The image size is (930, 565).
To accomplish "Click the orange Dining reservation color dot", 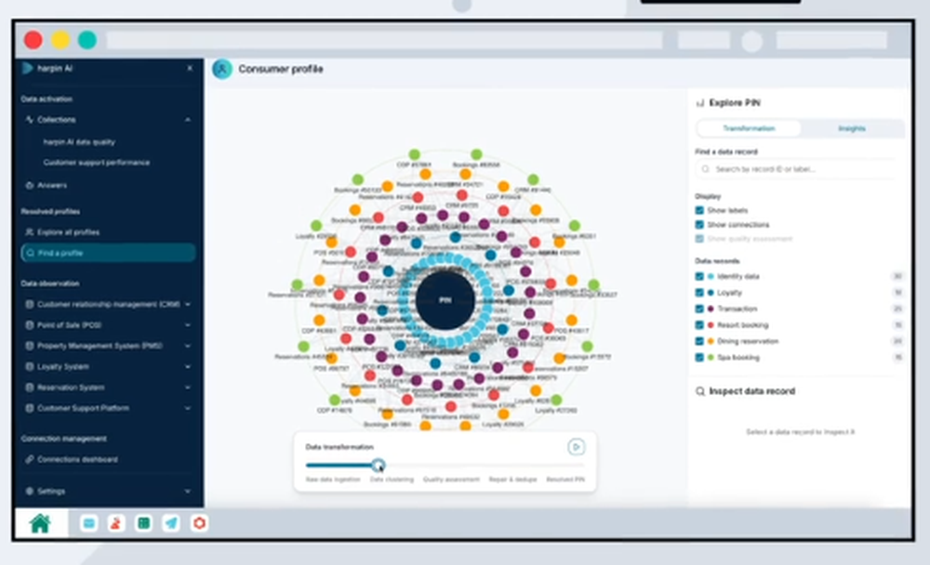I will click(x=711, y=341).
